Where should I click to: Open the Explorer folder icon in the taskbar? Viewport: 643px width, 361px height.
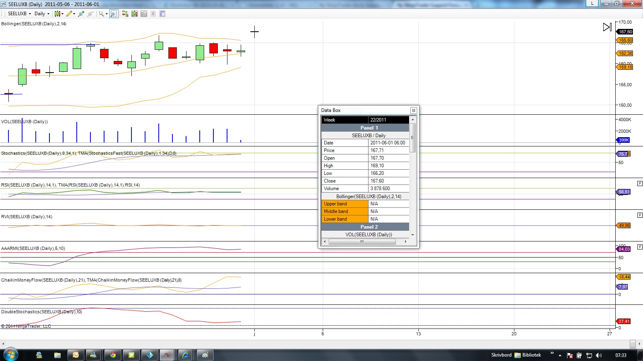(57, 355)
